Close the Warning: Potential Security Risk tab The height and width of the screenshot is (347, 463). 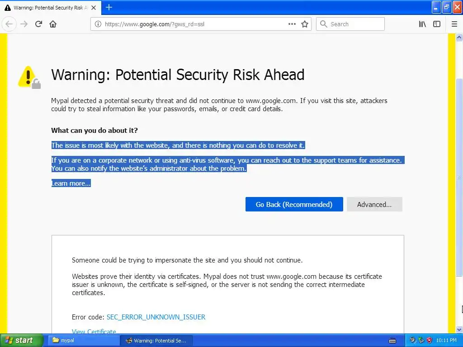[94, 8]
